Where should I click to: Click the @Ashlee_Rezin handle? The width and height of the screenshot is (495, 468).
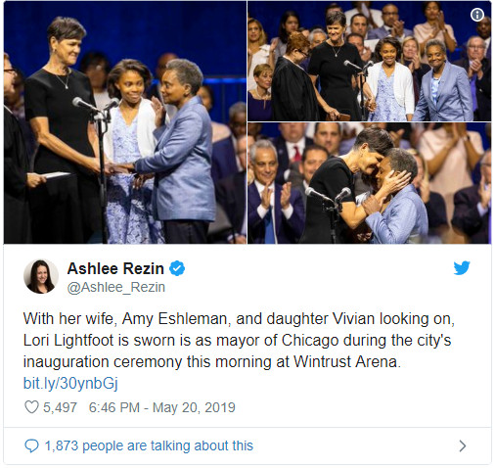tap(116, 287)
